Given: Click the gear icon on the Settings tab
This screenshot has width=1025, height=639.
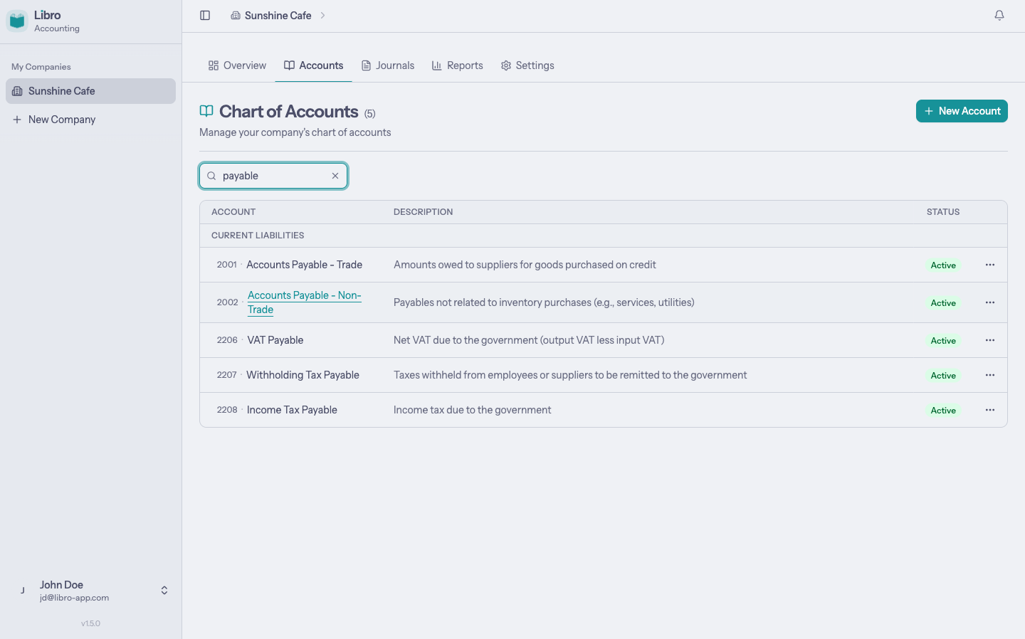Looking at the screenshot, I should click(x=506, y=65).
